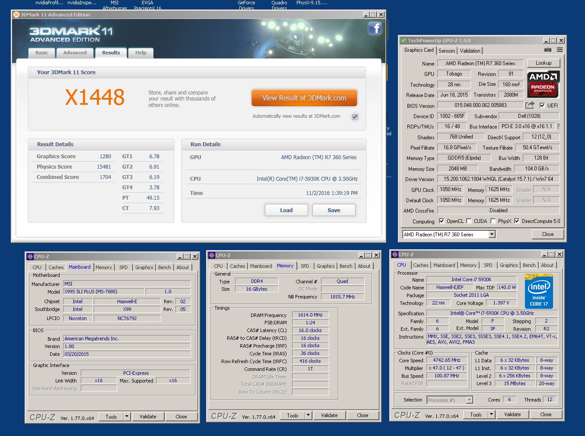This screenshot has height=436, width=585.
Task: Click the 3DMark 11 title bar icon
Action: tap(16, 14)
